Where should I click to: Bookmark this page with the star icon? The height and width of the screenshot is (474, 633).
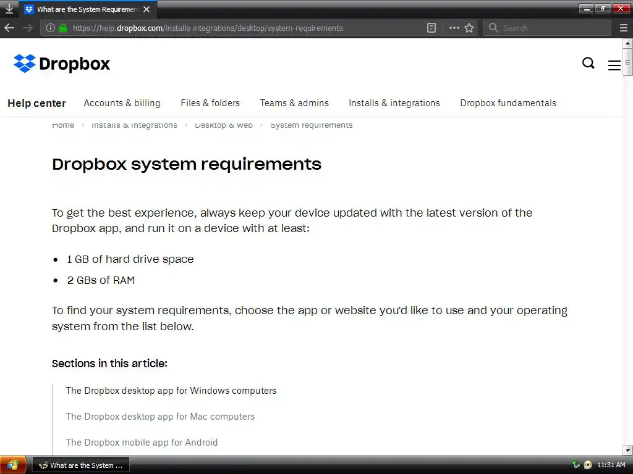[469, 28]
